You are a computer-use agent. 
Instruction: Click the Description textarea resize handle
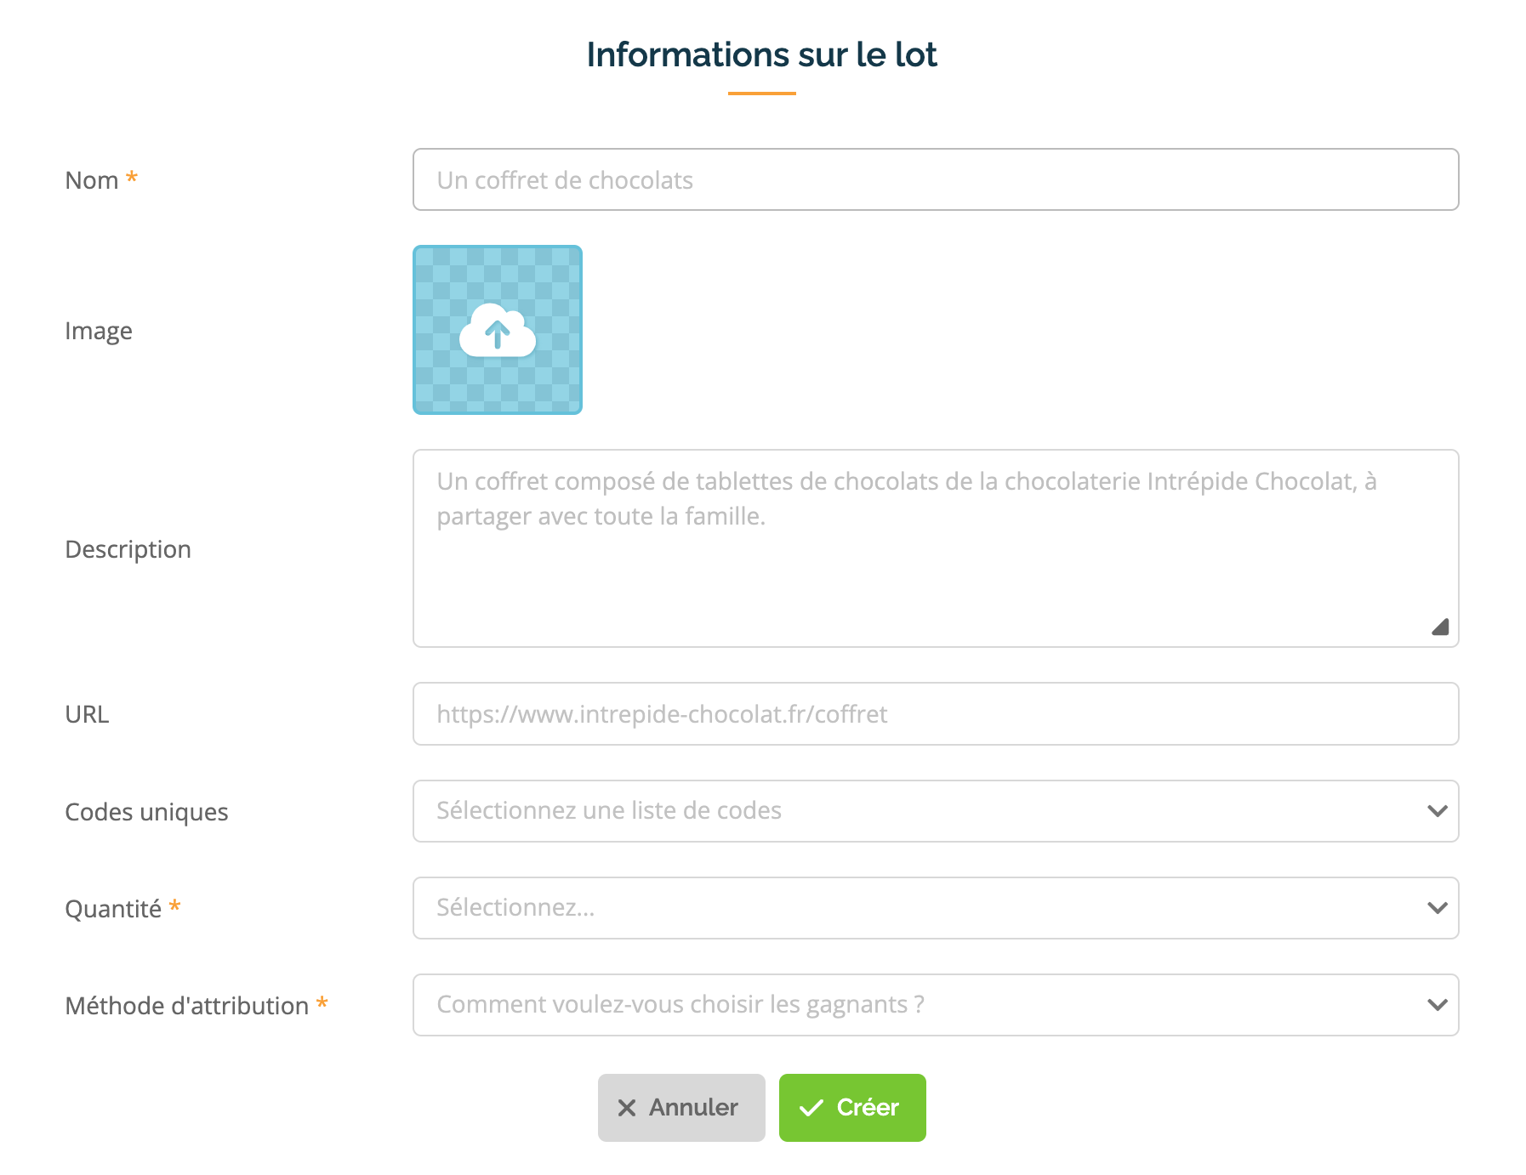point(1439,627)
